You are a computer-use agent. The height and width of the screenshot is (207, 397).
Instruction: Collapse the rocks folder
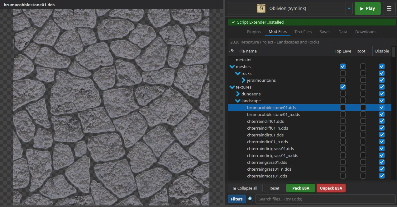pyautogui.click(x=237, y=73)
